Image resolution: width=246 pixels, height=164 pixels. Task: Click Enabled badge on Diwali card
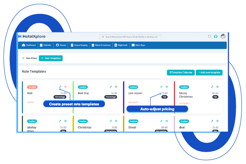[133, 121]
